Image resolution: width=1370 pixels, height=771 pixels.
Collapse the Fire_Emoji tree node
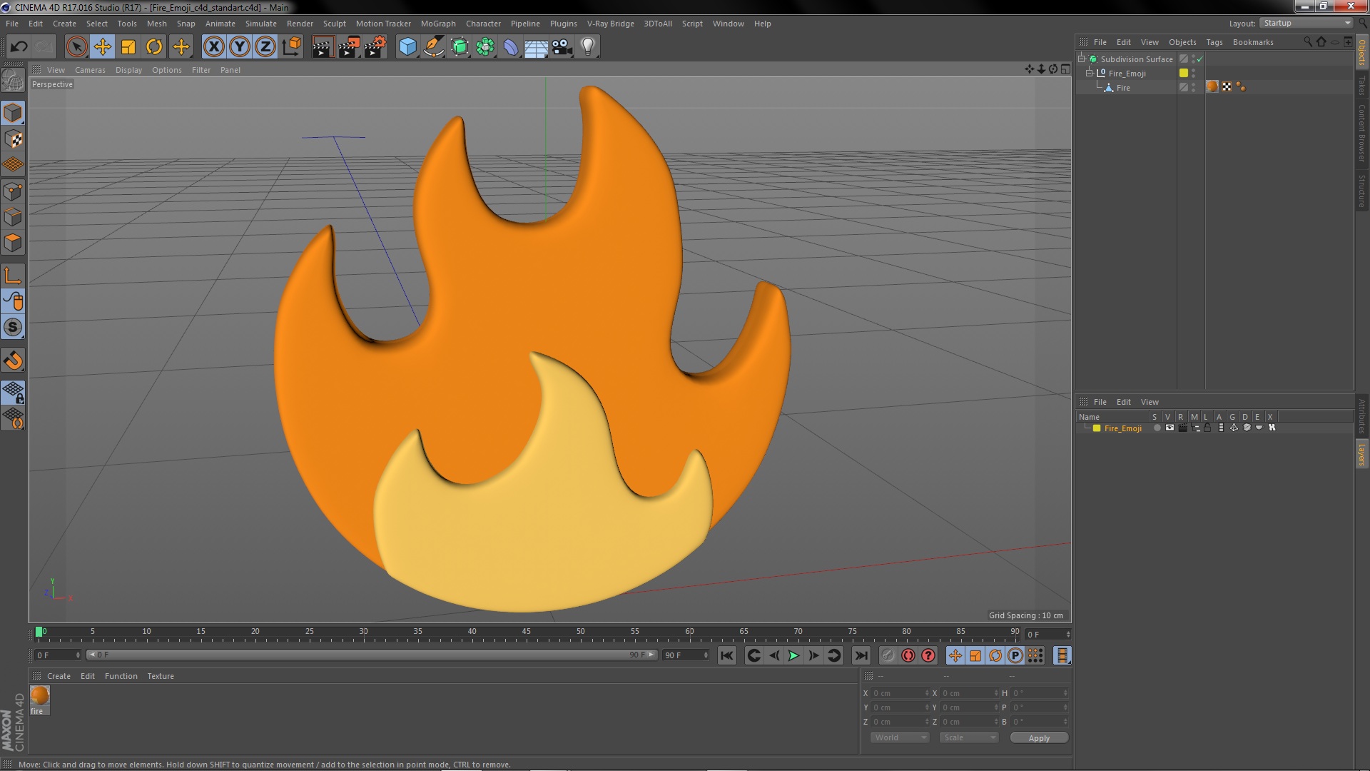1090,73
